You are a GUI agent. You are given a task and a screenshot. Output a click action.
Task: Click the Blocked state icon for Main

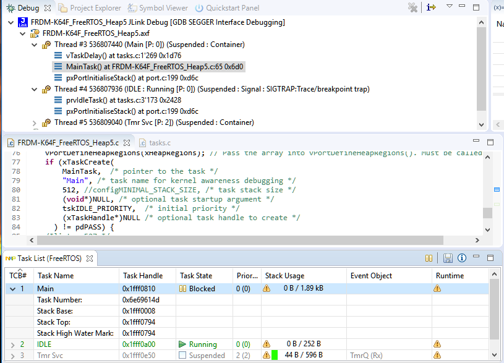tap(182, 289)
